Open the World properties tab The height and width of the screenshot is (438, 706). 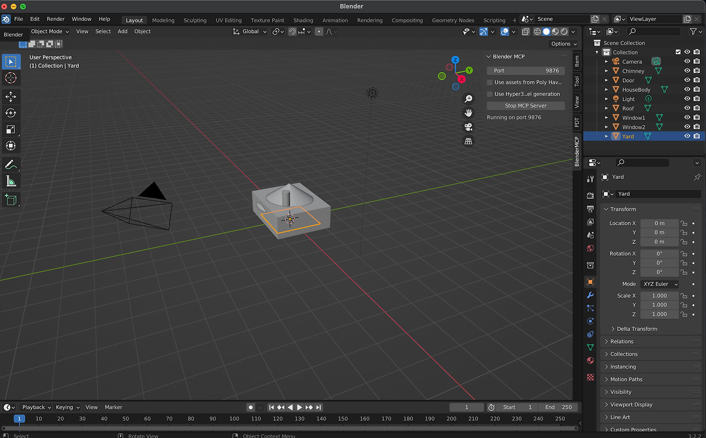[x=590, y=248]
